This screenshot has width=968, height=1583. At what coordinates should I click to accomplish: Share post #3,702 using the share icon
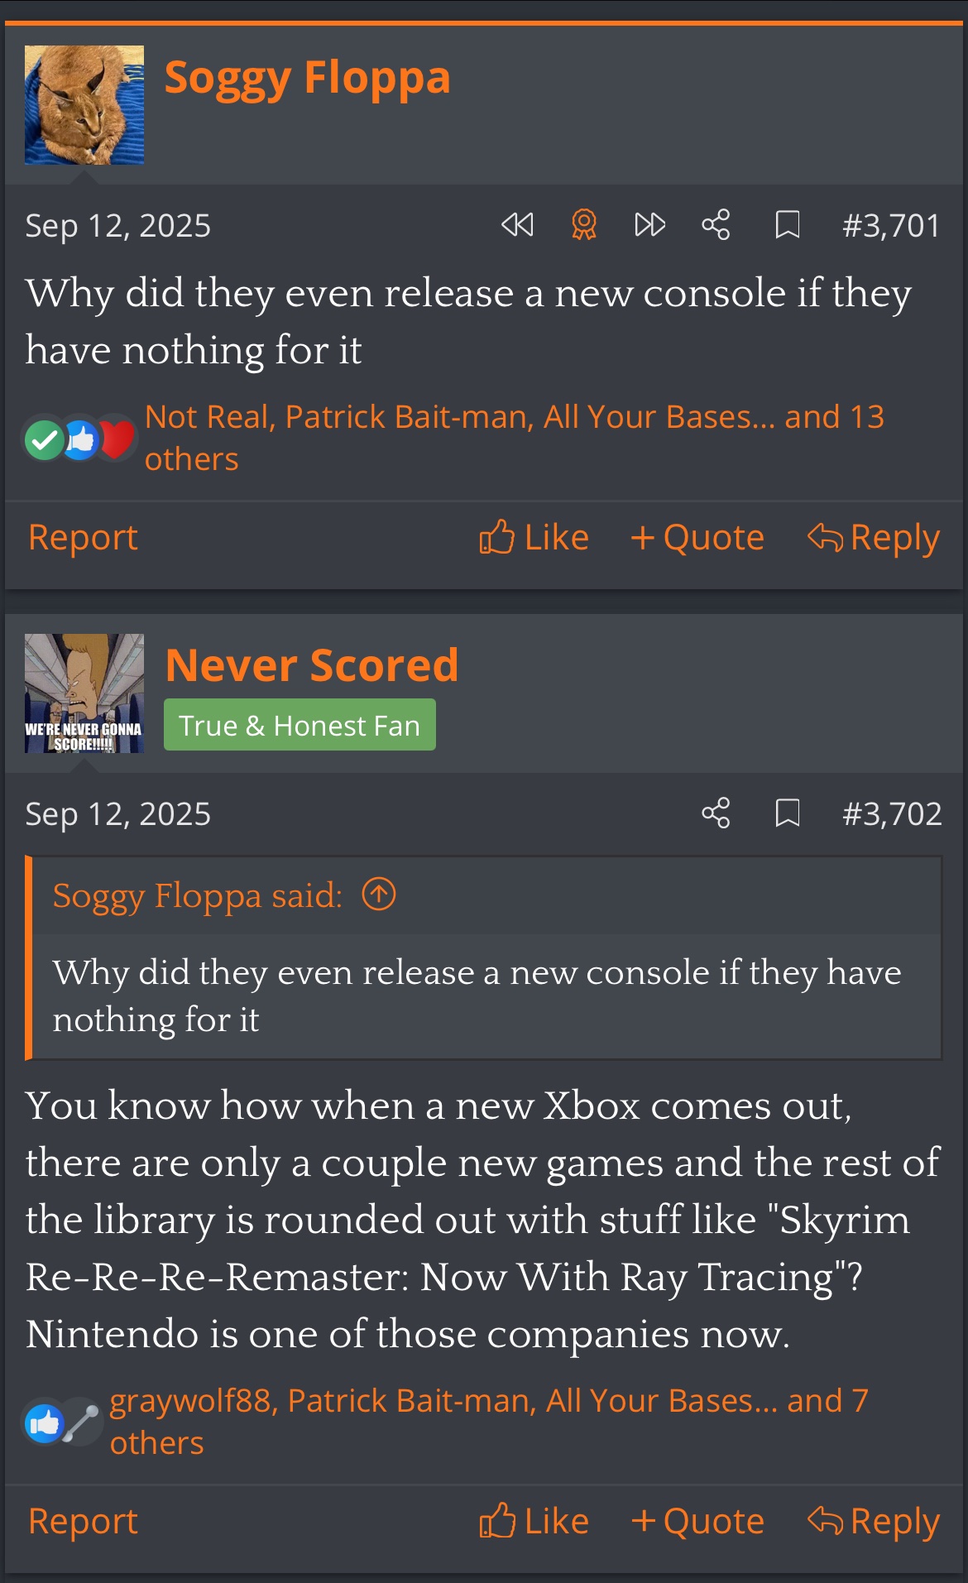pyautogui.click(x=716, y=813)
